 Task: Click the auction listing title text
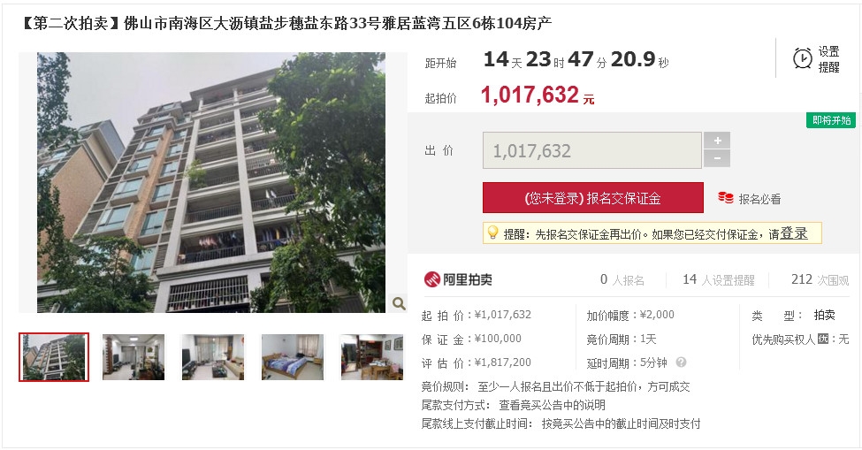click(x=286, y=23)
